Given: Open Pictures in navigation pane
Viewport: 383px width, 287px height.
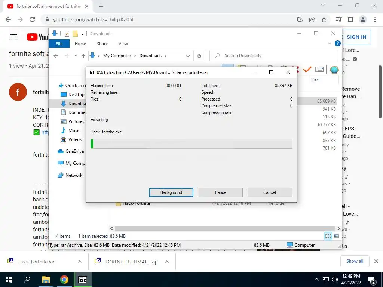Looking at the screenshot, I should point(72,121).
